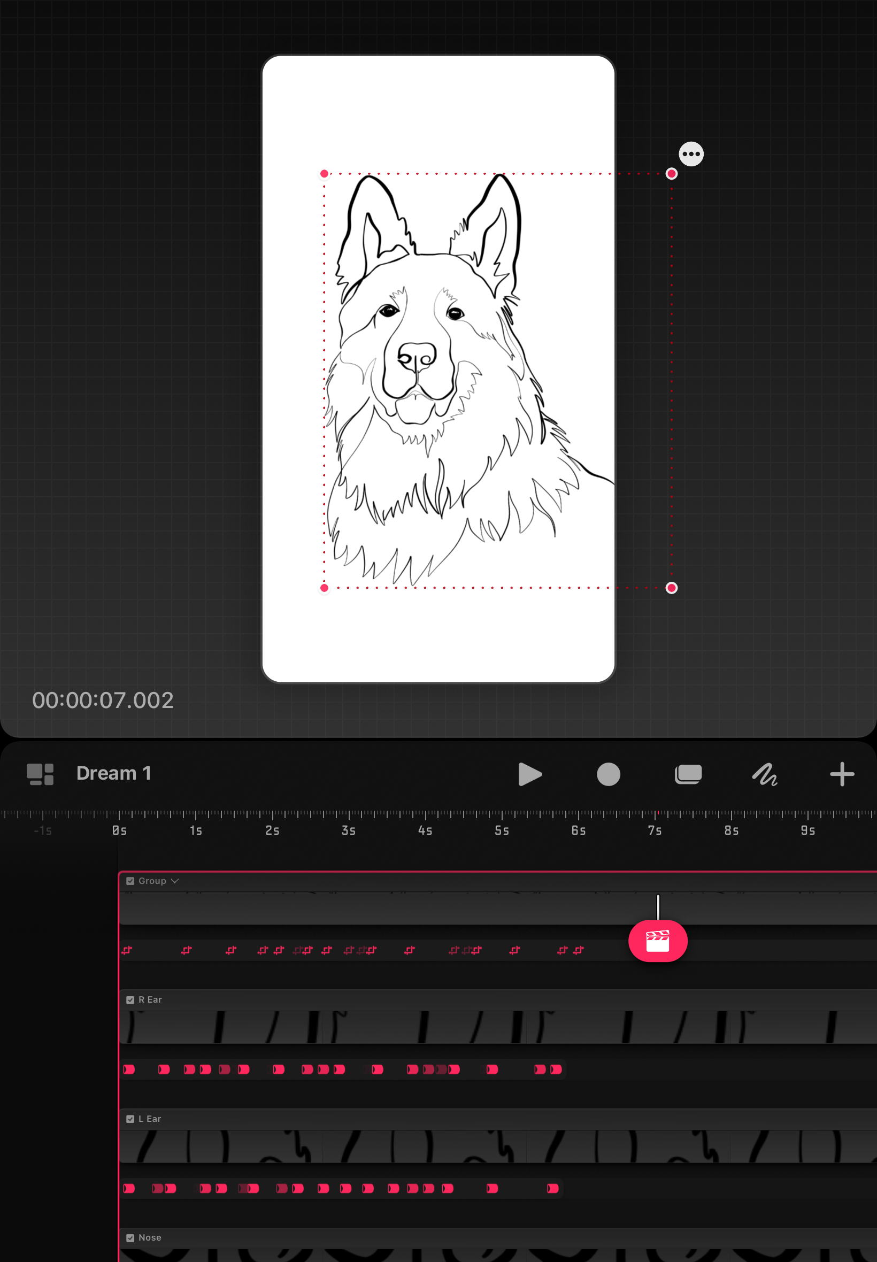Image resolution: width=877 pixels, height=1262 pixels.
Task: Click the timecode 00:00:07.002 display
Action: [x=103, y=700]
